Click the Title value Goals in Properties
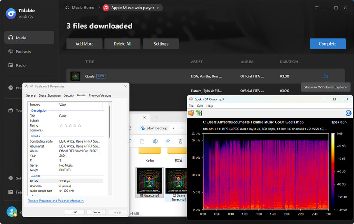Screen dimensions: 354x224 (63, 116)
